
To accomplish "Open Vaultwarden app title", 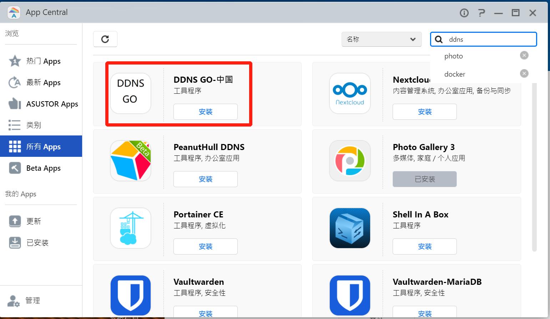I will click(199, 282).
